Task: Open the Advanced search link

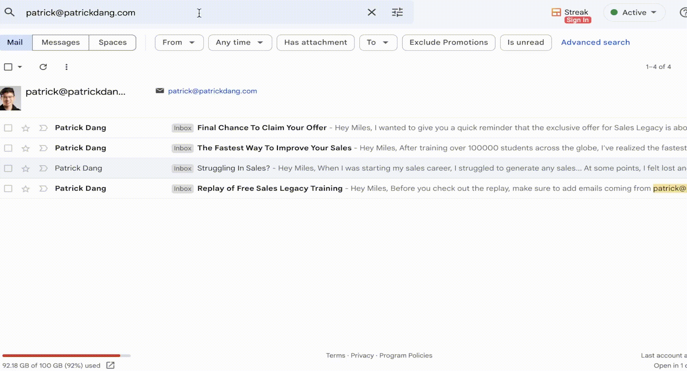Action: [x=595, y=42]
